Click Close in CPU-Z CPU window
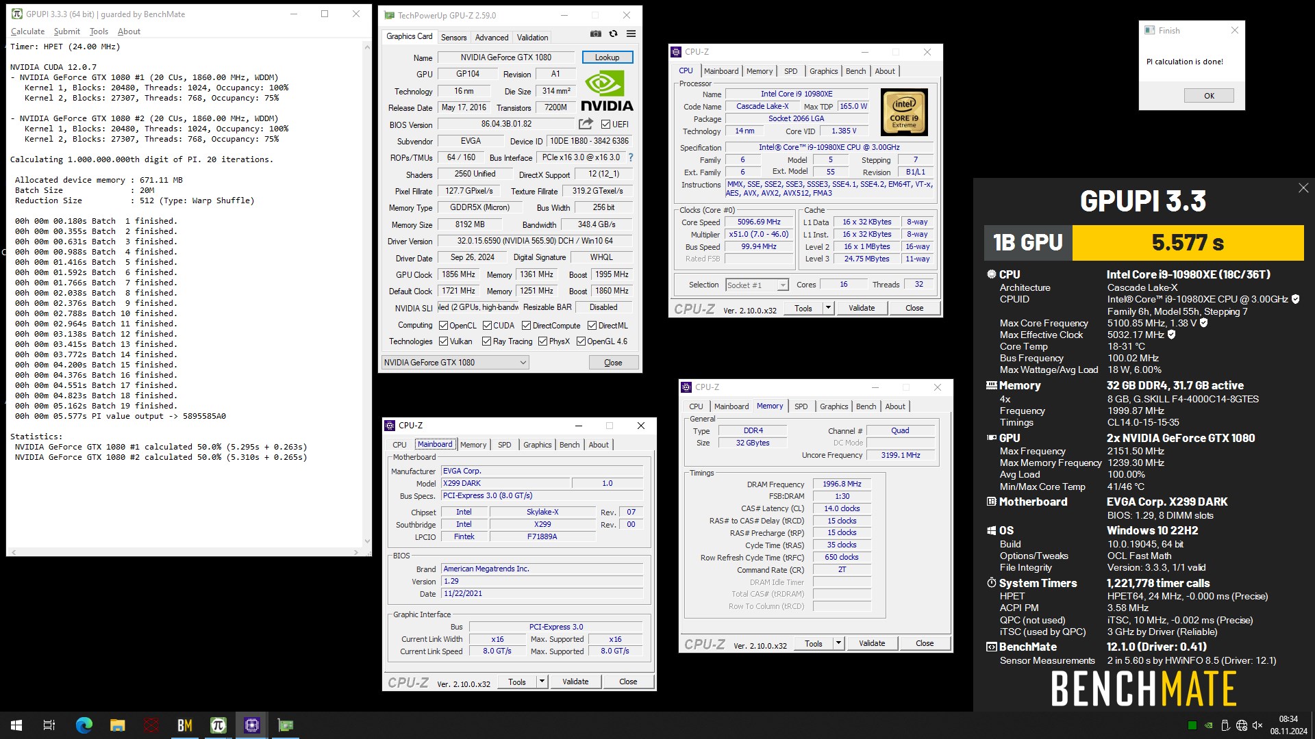The image size is (1315, 739). pos(914,308)
